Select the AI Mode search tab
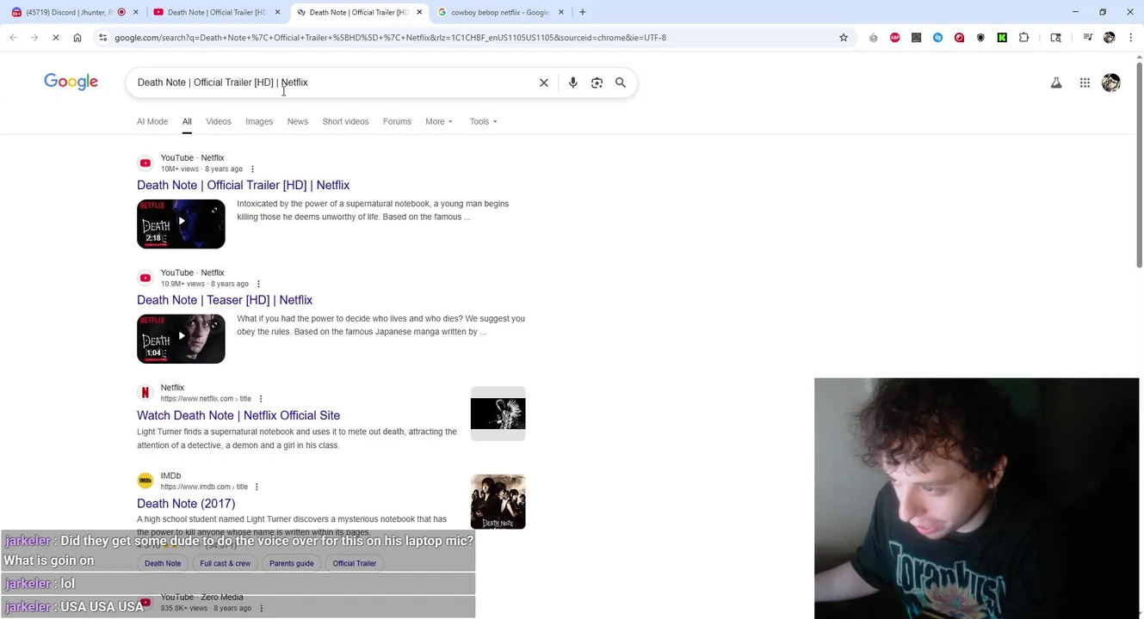 (152, 121)
